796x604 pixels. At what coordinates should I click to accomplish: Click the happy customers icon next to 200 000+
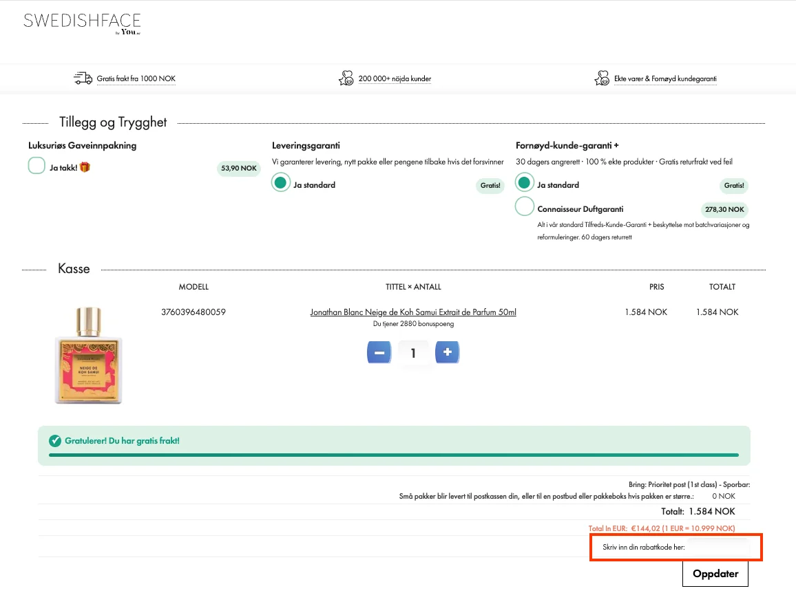346,78
